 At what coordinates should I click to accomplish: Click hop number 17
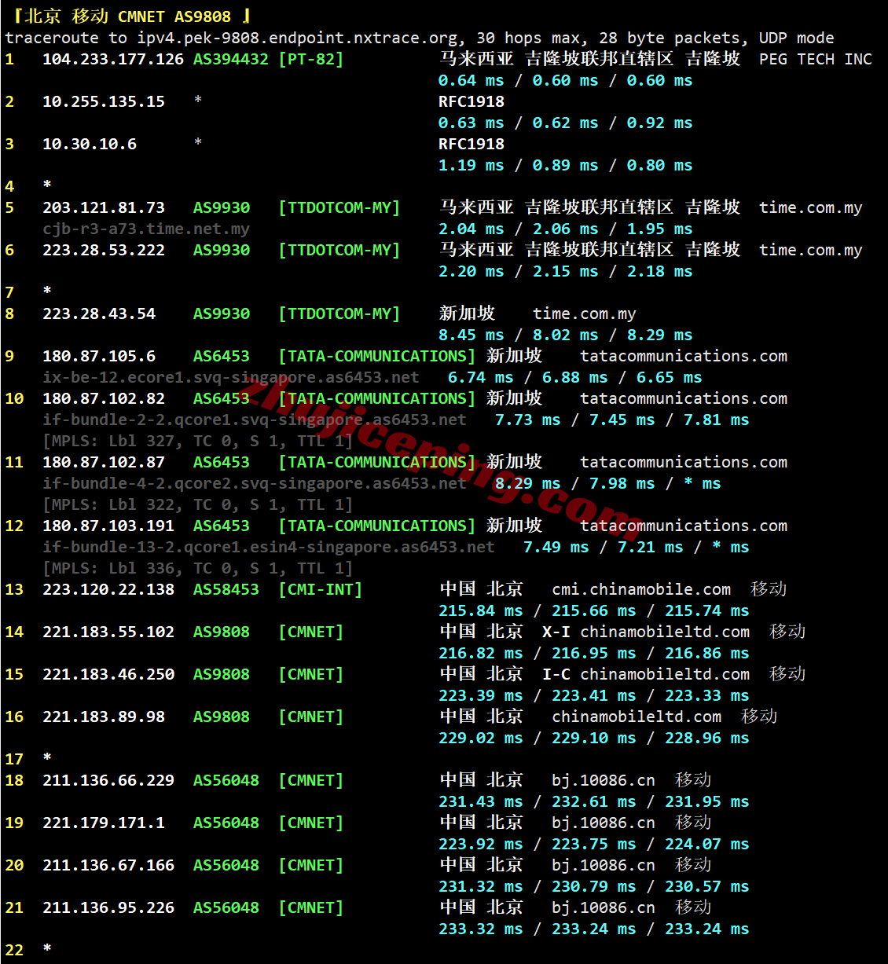pyautogui.click(x=14, y=759)
